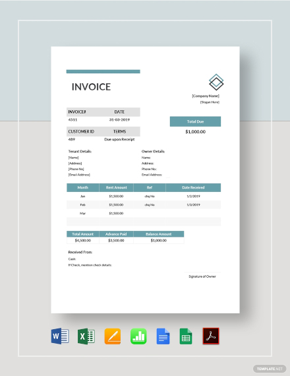Click the Rent Amount column header
Viewport: 290px width, 376px height.
coord(116,187)
